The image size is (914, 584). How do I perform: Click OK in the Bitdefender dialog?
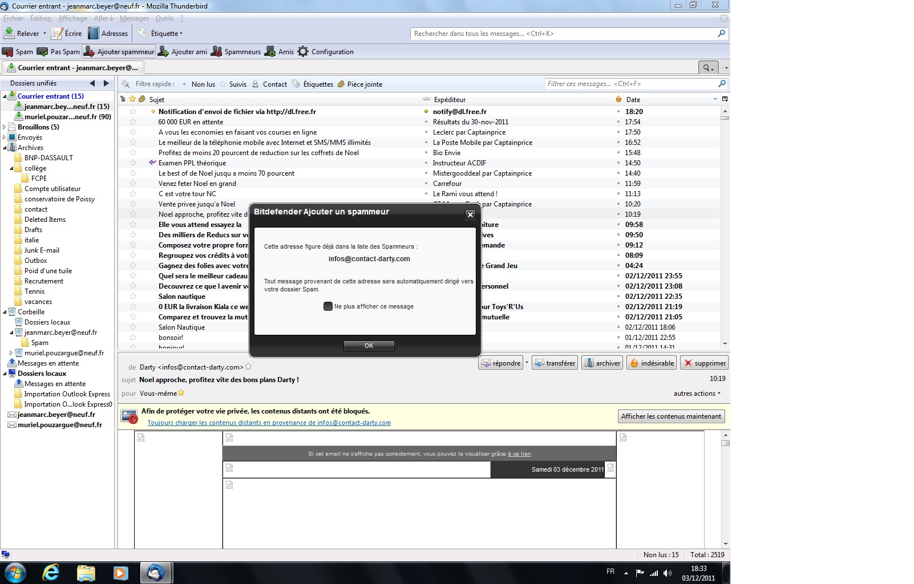click(x=369, y=346)
